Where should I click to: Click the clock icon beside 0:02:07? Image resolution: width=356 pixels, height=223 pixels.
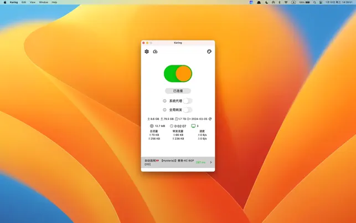coord(172,126)
